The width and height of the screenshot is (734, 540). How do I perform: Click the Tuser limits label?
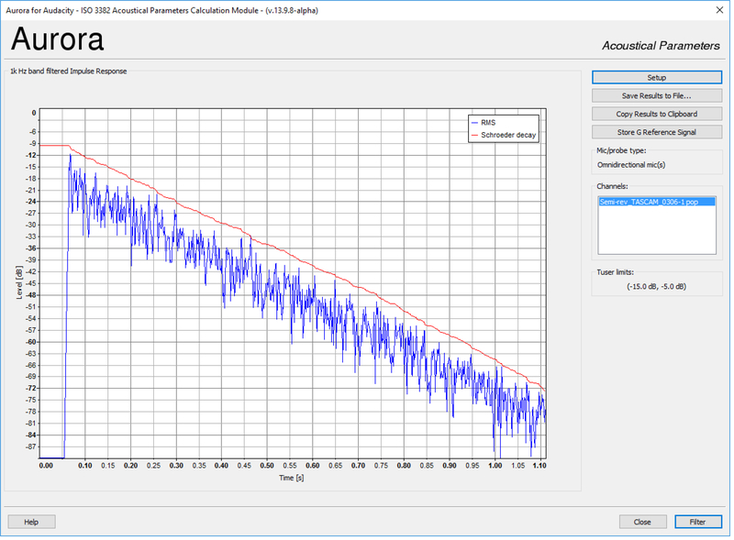(615, 272)
